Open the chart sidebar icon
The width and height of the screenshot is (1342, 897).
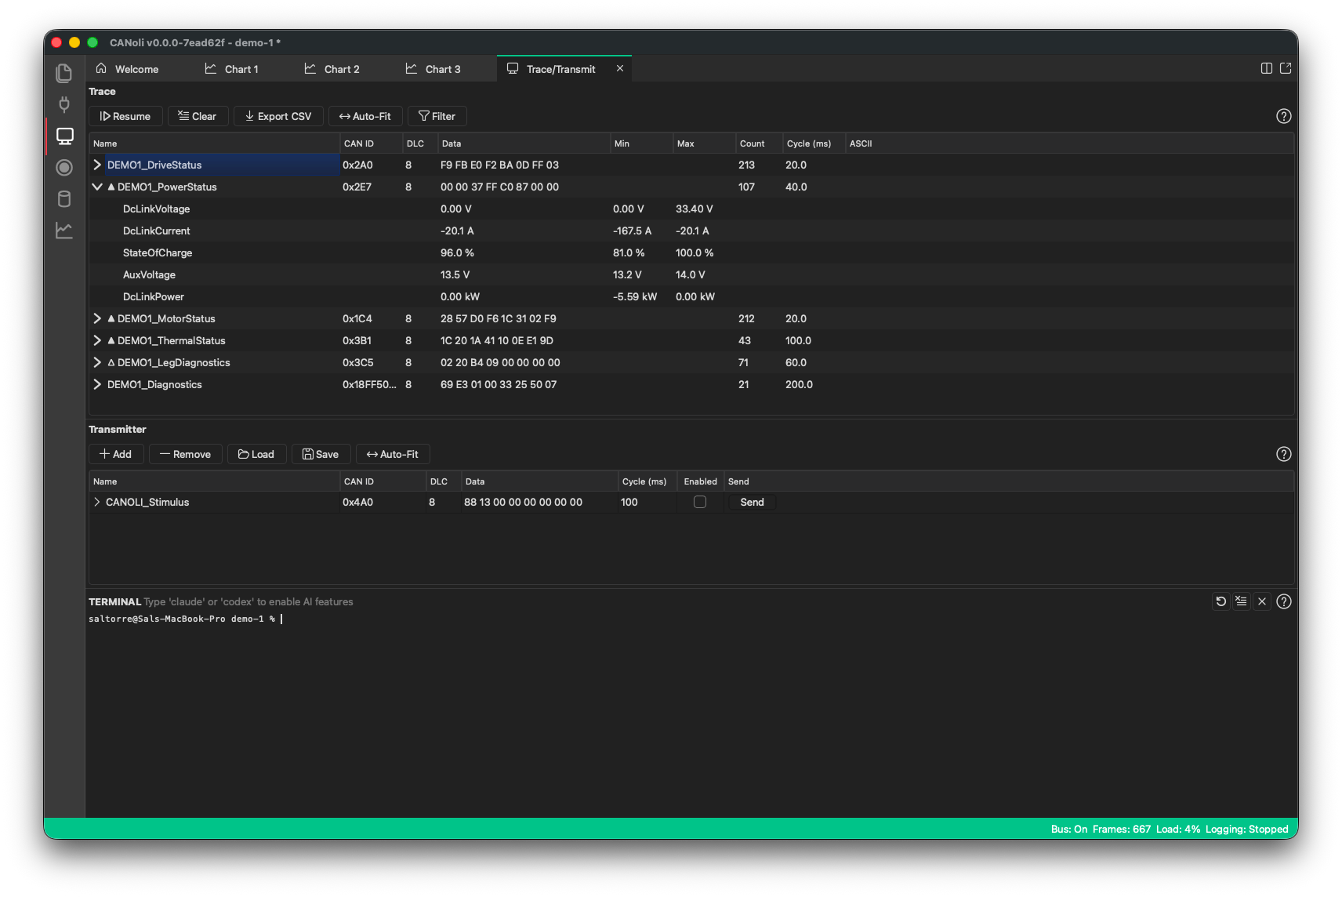[x=64, y=231]
